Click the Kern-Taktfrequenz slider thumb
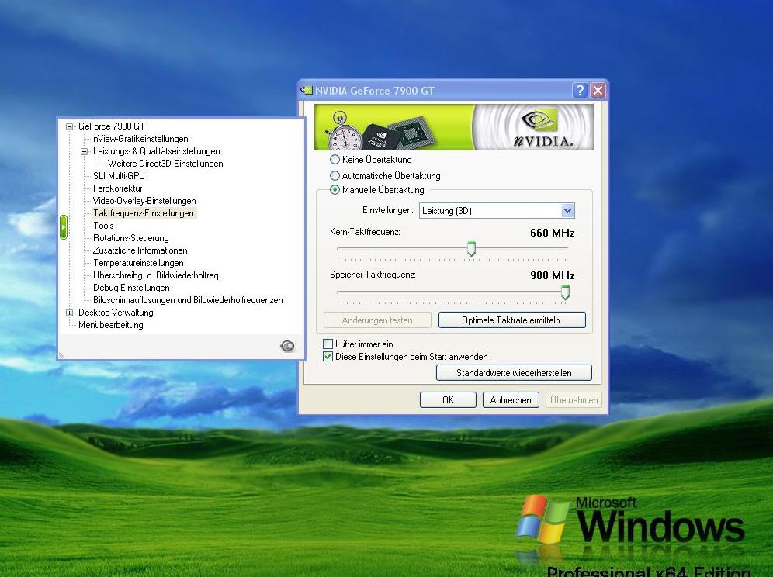The image size is (773, 577). click(x=471, y=249)
